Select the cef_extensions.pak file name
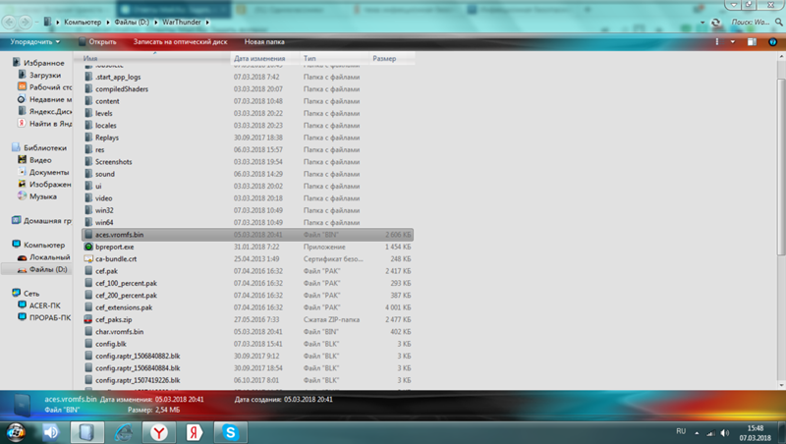The width and height of the screenshot is (786, 444). (124, 307)
